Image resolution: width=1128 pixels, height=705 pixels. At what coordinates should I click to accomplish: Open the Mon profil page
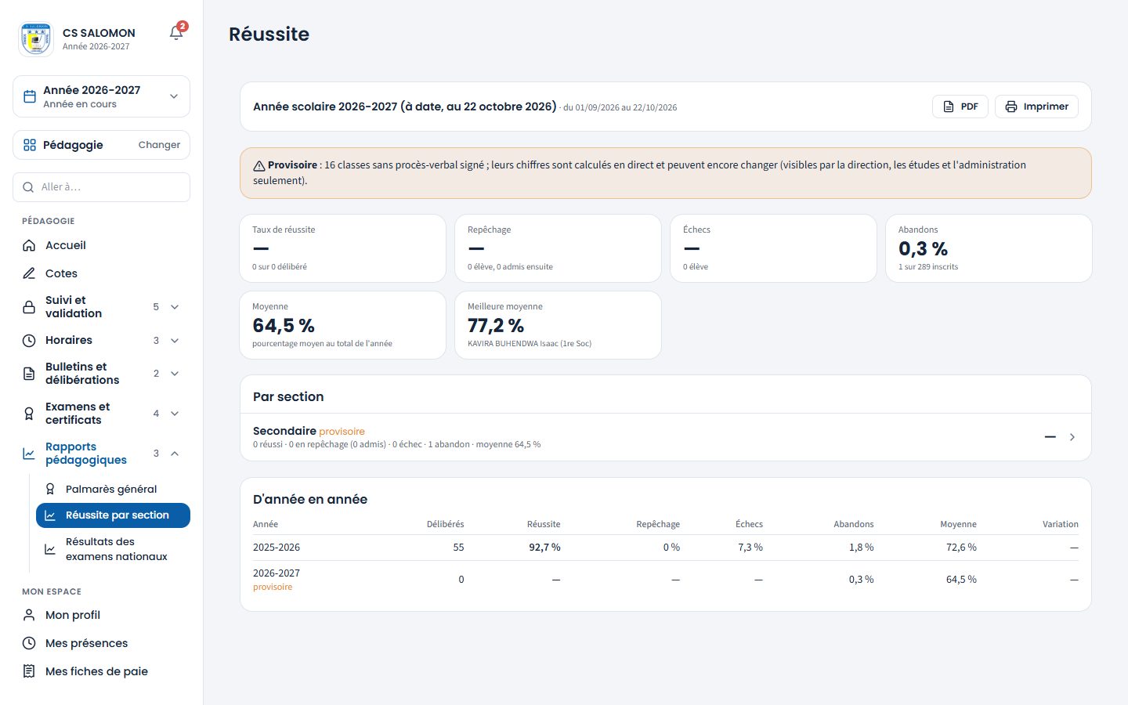101,615
